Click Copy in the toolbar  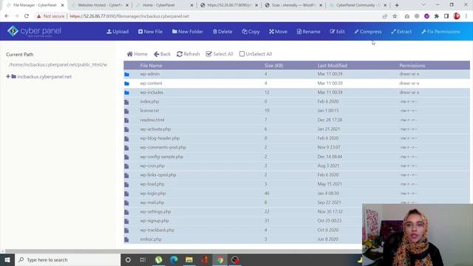[251, 31]
